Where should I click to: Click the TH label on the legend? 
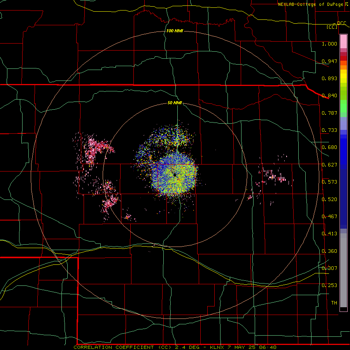334,303
